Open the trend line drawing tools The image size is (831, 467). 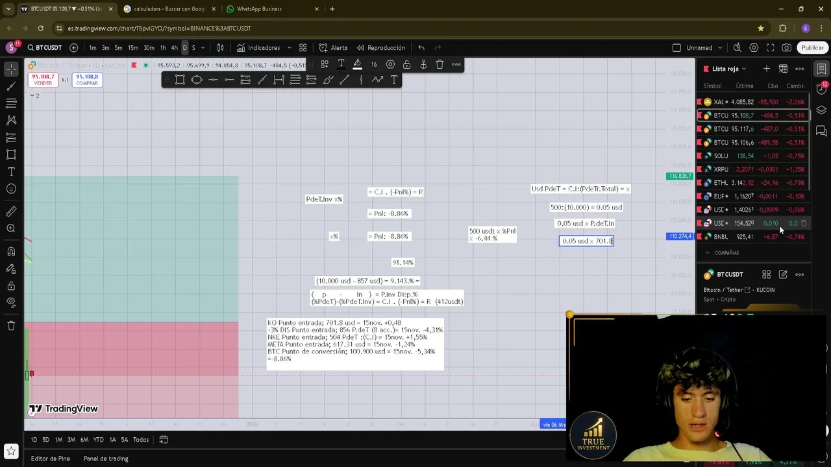click(11, 86)
